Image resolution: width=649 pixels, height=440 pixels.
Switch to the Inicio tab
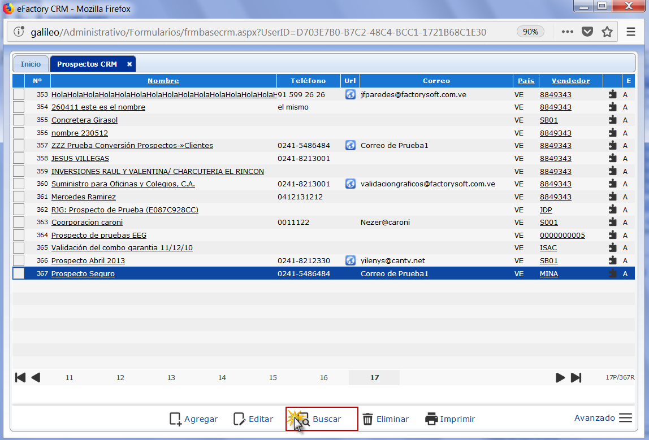coord(31,64)
